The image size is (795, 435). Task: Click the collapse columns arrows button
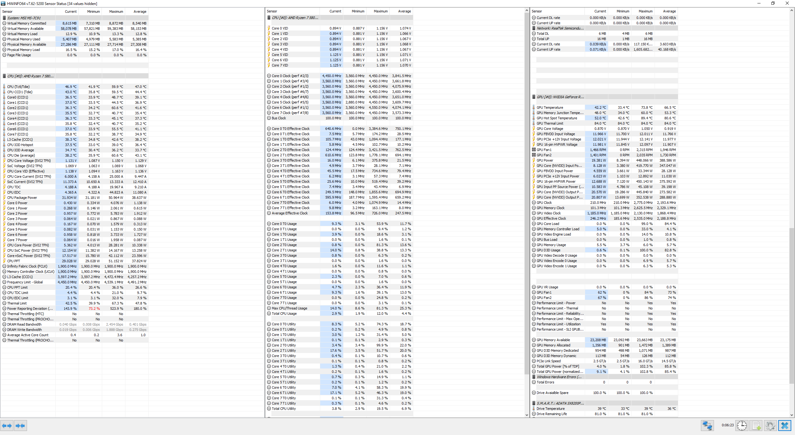20,425
